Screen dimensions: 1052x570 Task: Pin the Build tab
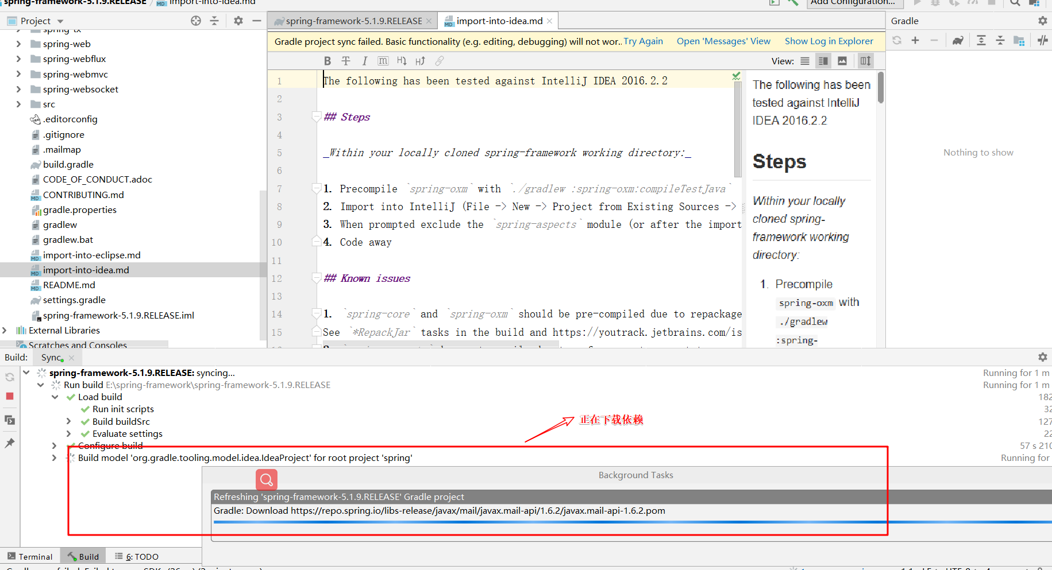tap(10, 443)
